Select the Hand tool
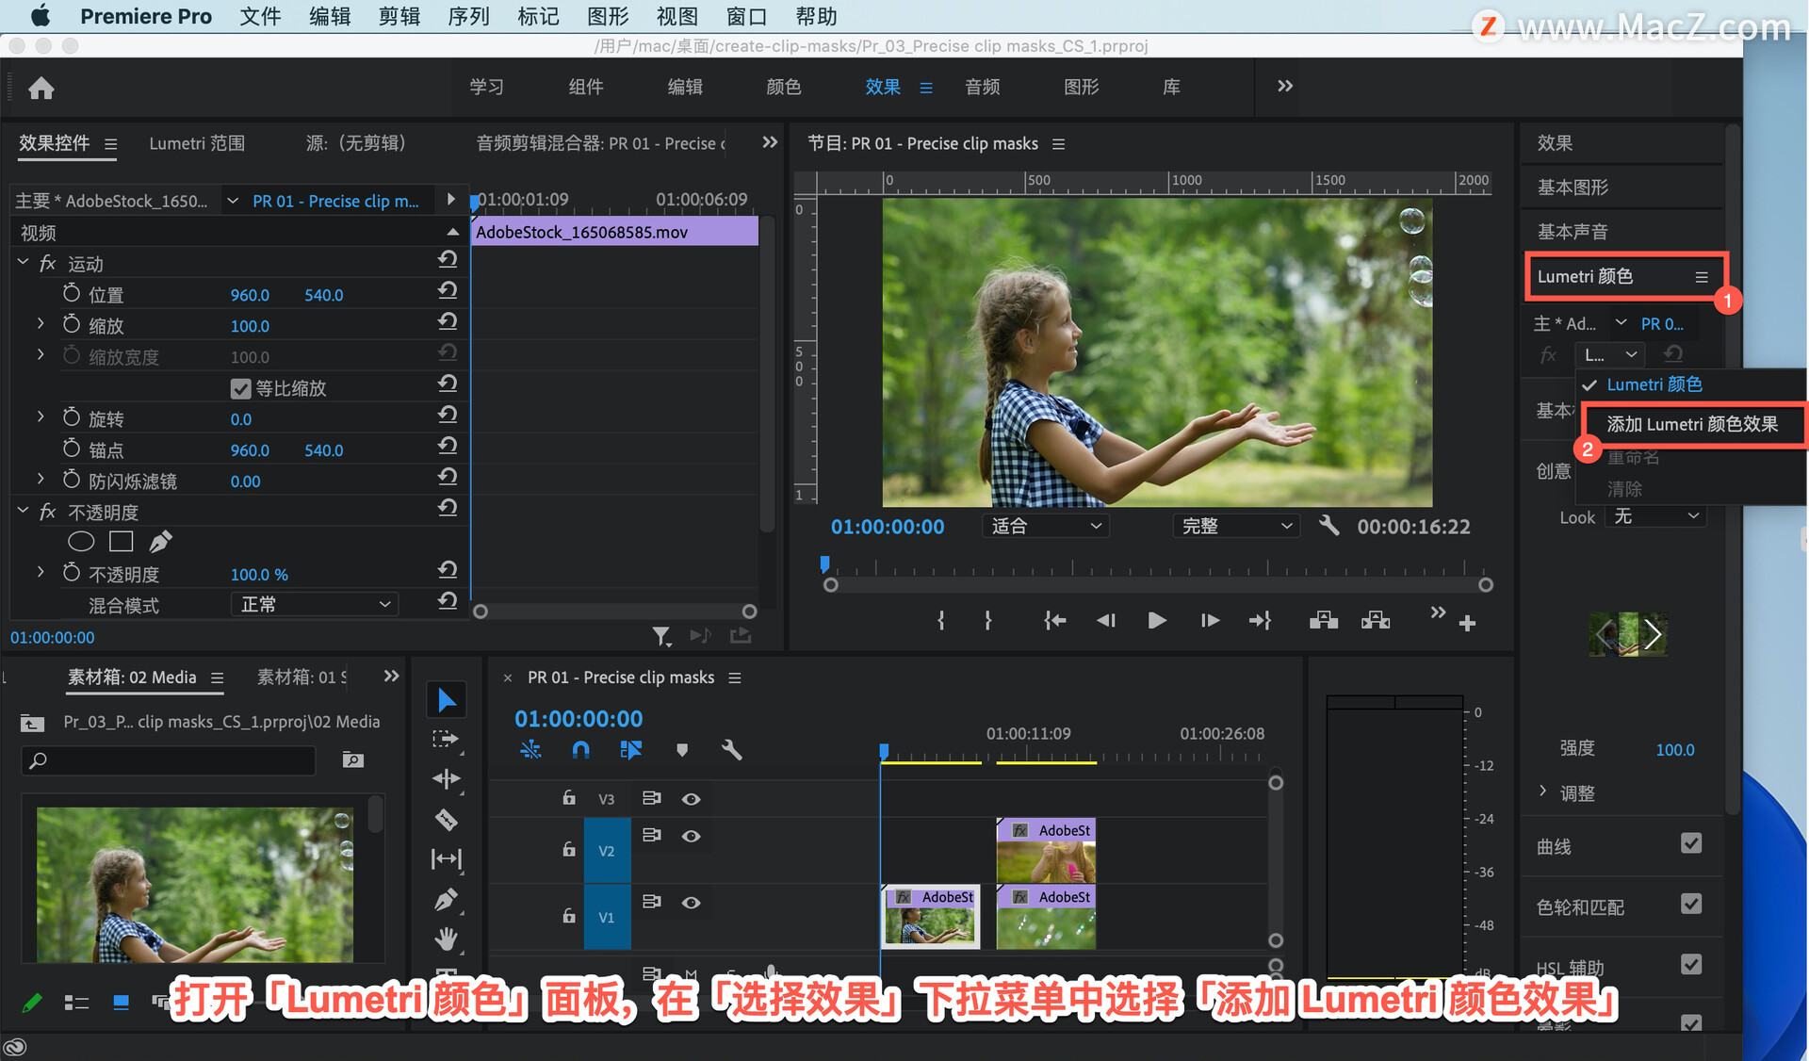 click(446, 939)
